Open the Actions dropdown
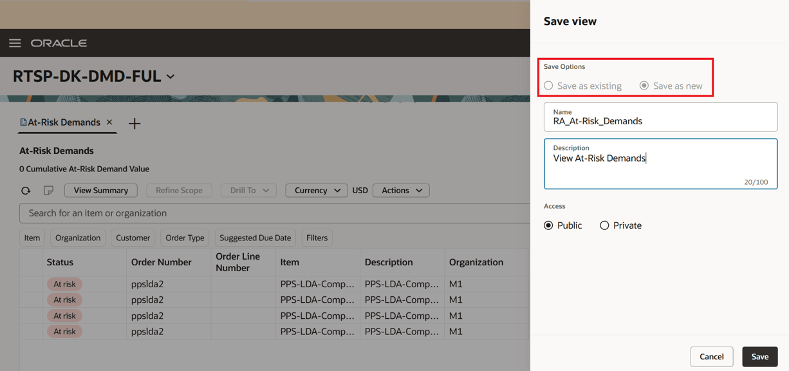 point(401,191)
